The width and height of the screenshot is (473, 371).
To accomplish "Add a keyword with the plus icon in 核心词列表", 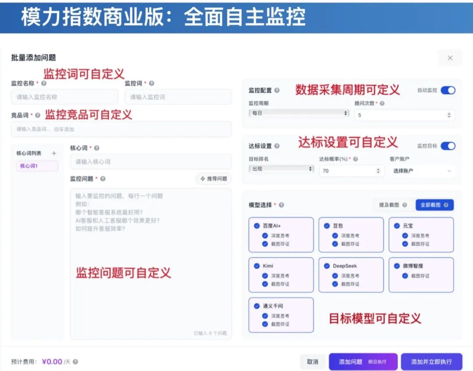I will coord(54,153).
